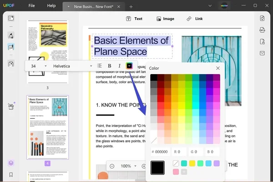273x182 pixels.
Task: Click the G value field
Action: point(196,152)
